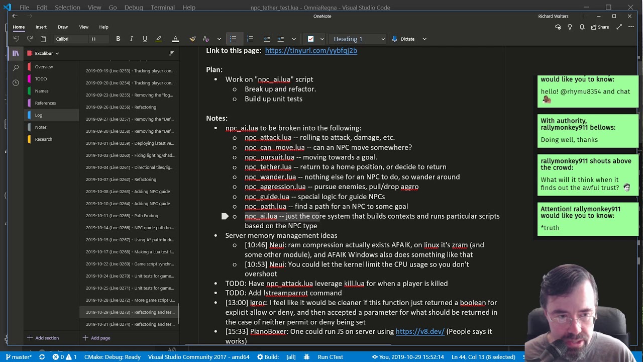Open the OneNote more options ellipsis

pos(632,27)
